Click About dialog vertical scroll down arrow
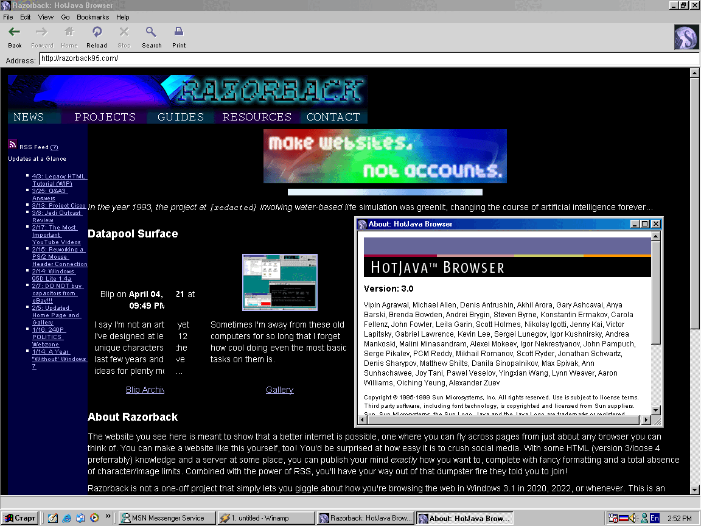This screenshot has width=701, height=526. tap(655, 410)
